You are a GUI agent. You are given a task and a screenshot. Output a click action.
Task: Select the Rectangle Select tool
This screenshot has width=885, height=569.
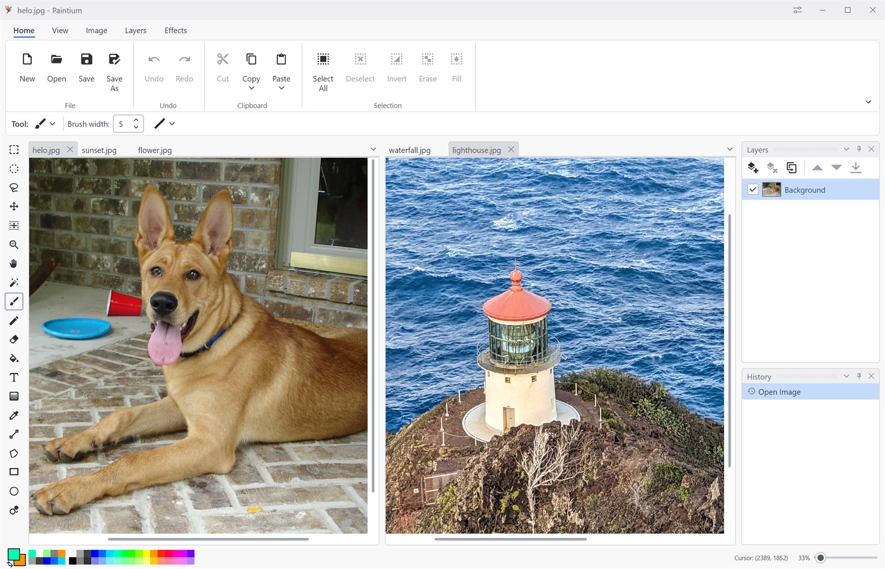(14, 150)
